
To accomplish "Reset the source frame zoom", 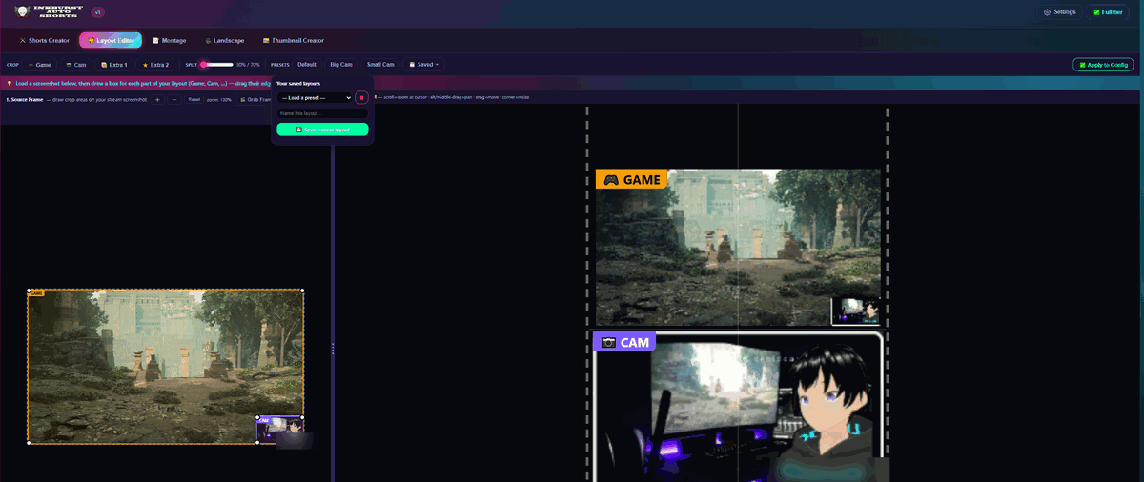I will [194, 99].
